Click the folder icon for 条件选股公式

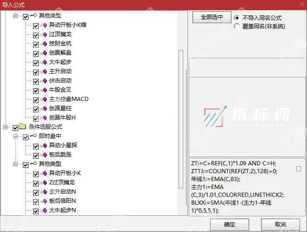pyautogui.click(x=23, y=127)
